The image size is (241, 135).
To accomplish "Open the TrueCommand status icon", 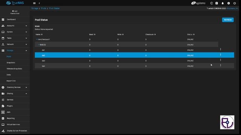I will (x=212, y=3).
